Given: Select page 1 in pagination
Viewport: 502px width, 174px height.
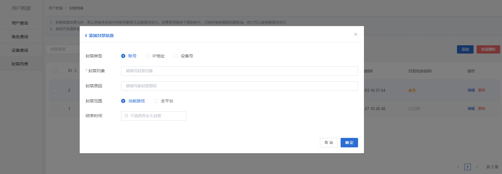Looking at the screenshot, I should coord(468,167).
